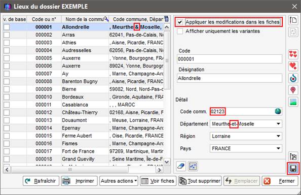Viewport: 301px width, 195px height.
Task: Click the Imprimer button
Action: coord(79,181)
